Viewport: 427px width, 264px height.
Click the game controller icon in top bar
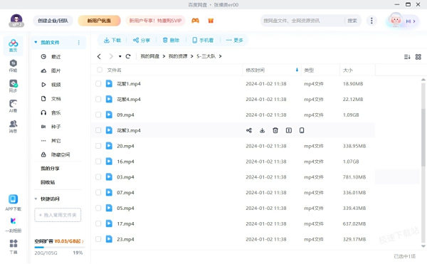point(195,21)
